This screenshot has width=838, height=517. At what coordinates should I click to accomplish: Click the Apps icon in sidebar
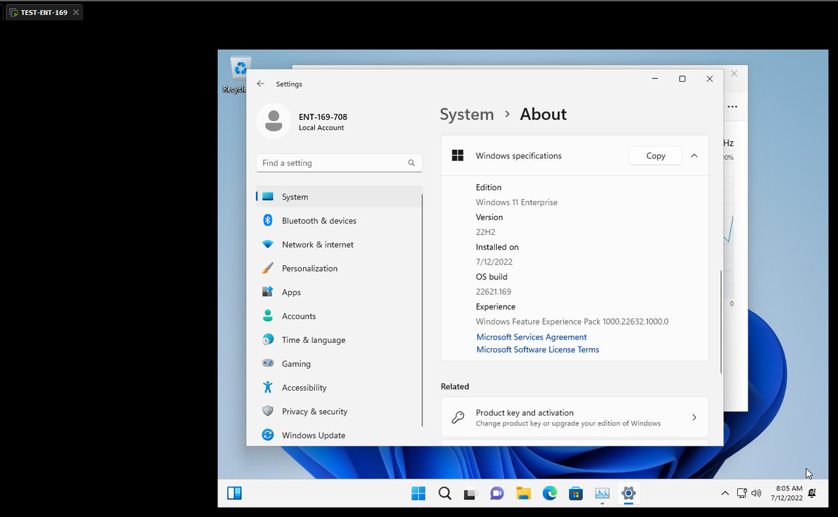[268, 292]
